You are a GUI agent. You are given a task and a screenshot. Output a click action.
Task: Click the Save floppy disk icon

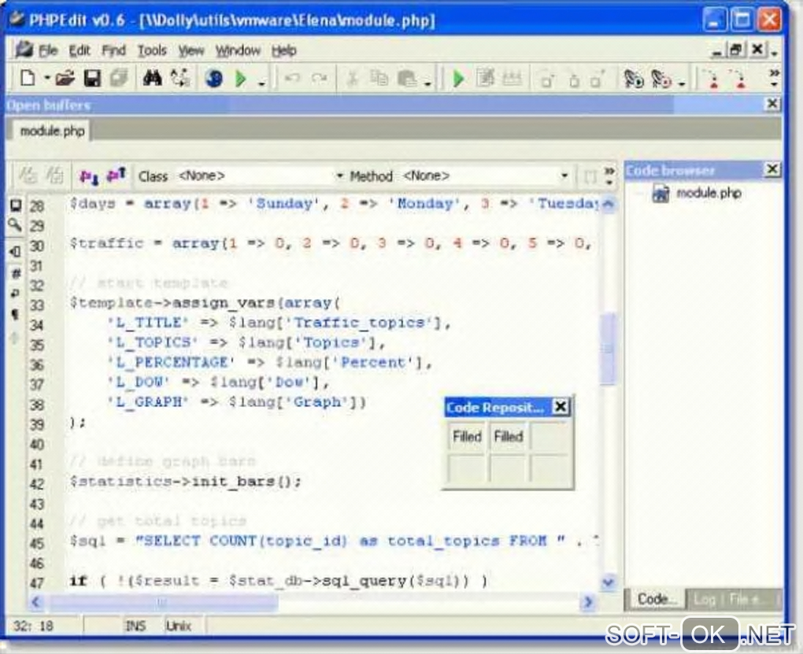coord(92,79)
